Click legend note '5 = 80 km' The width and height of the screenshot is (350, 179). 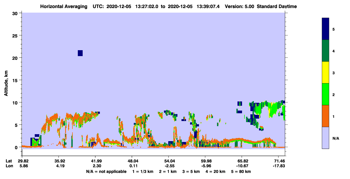point(241,172)
